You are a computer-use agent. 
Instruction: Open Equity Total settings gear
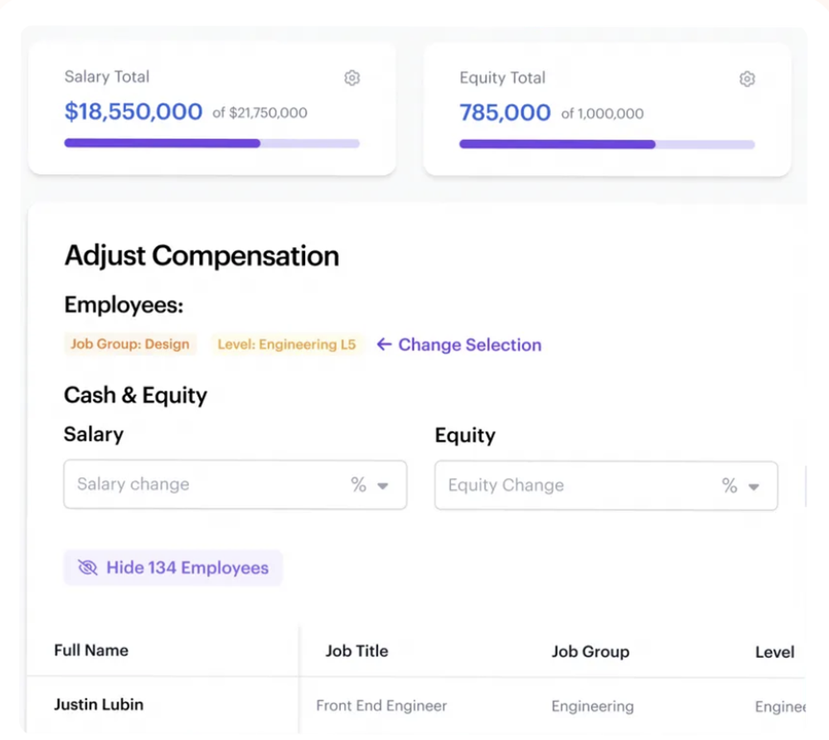(x=747, y=80)
